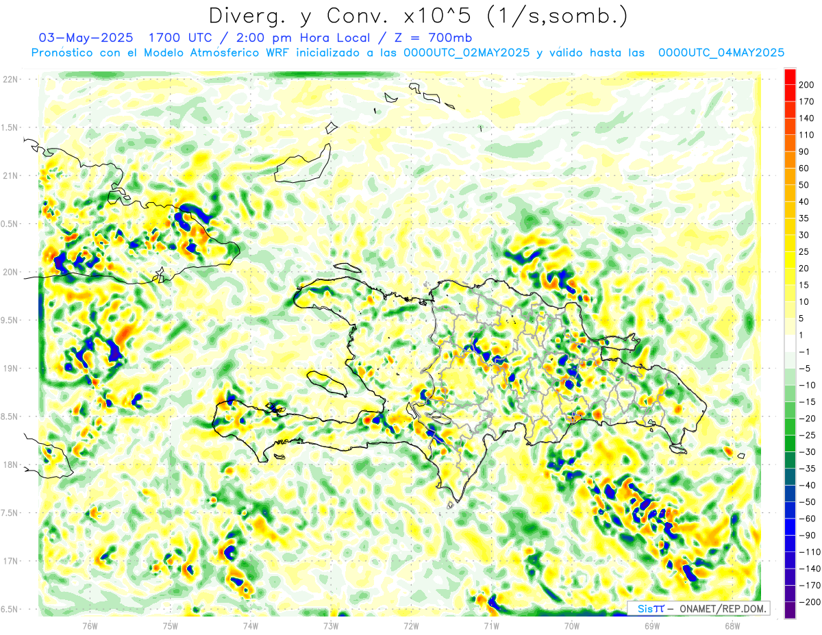Click the '0000UTC_04MAY2025' valid-until time
Viewport: 822px width, 635px height.
tap(721, 52)
